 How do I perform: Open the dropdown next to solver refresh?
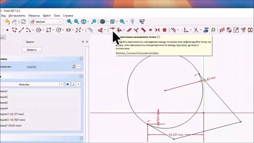[x=79, y=66]
